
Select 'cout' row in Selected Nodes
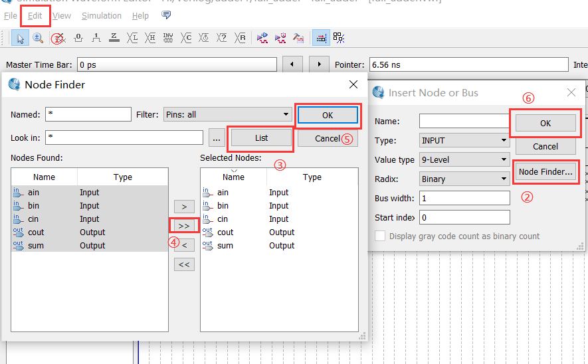(279, 232)
